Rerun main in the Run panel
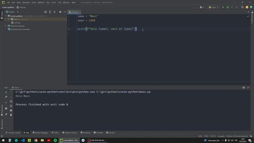254x143 pixels. pos(6,92)
